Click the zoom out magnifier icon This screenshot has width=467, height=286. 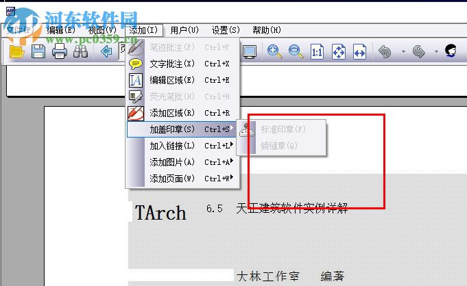296,51
